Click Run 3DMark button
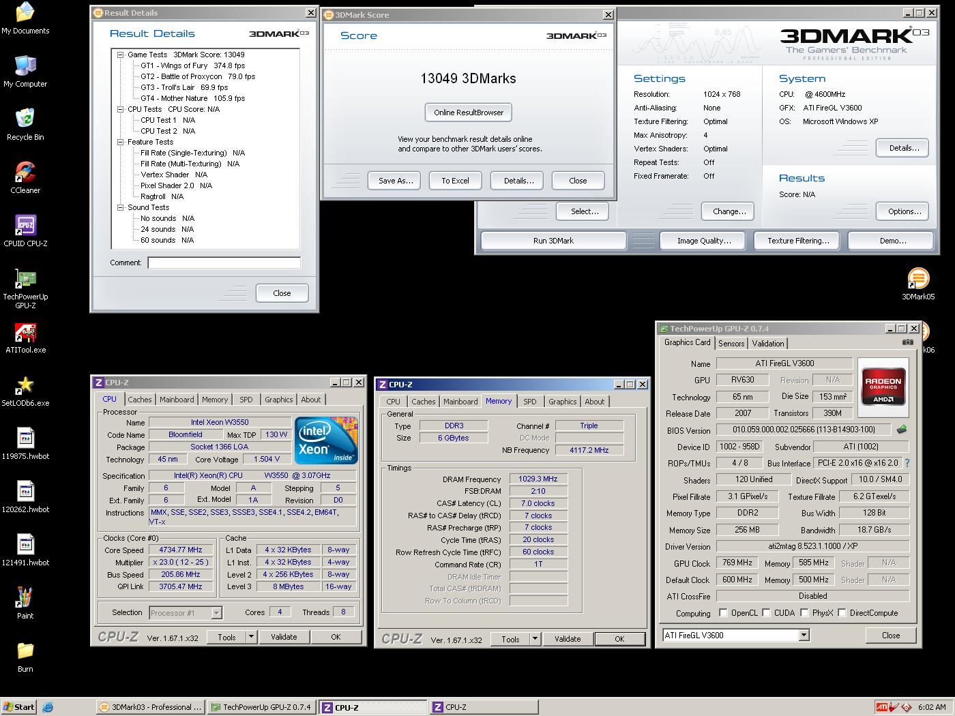 coord(553,241)
